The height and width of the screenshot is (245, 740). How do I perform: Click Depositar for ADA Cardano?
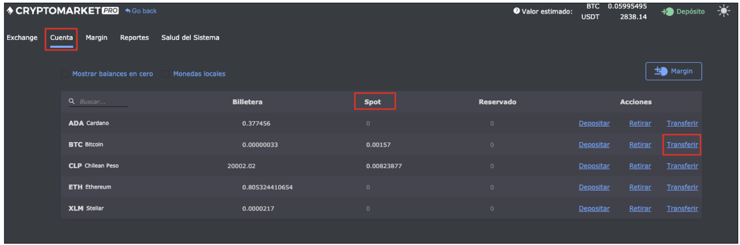pyautogui.click(x=594, y=123)
